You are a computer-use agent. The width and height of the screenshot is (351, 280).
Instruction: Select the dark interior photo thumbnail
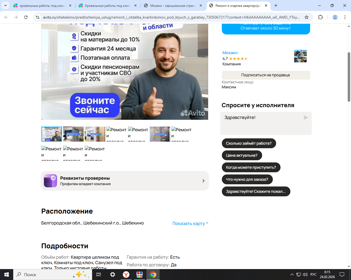(x=73, y=134)
